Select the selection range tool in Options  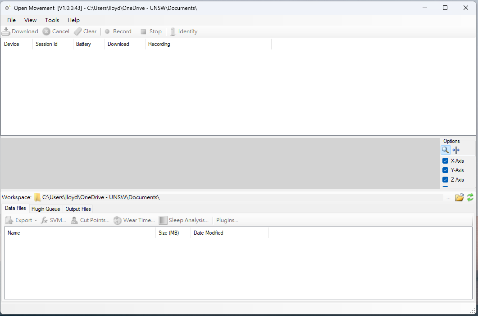click(456, 150)
